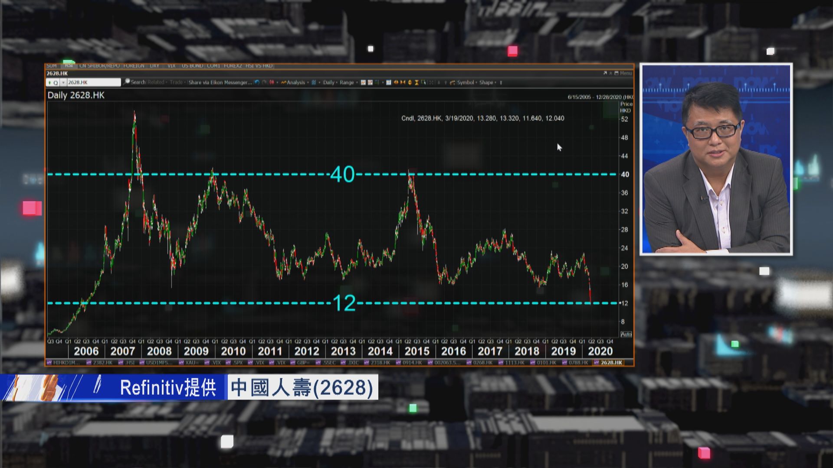Click the layout grid icon beside Analysis
The width and height of the screenshot is (833, 468).
(x=314, y=82)
